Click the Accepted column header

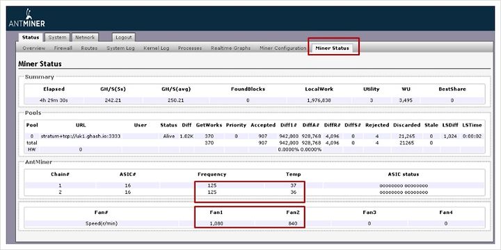click(x=263, y=125)
